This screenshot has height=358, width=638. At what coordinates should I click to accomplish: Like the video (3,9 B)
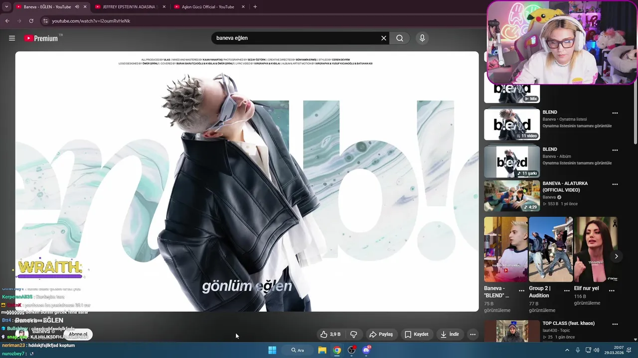330,334
